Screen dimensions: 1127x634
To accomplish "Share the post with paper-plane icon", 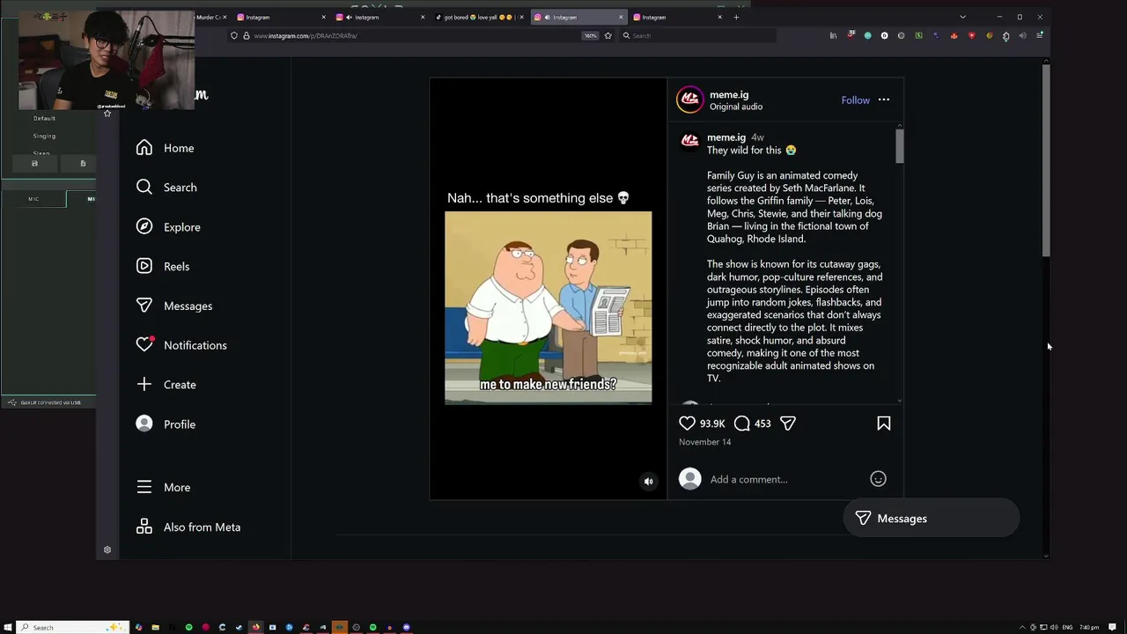I will point(788,424).
